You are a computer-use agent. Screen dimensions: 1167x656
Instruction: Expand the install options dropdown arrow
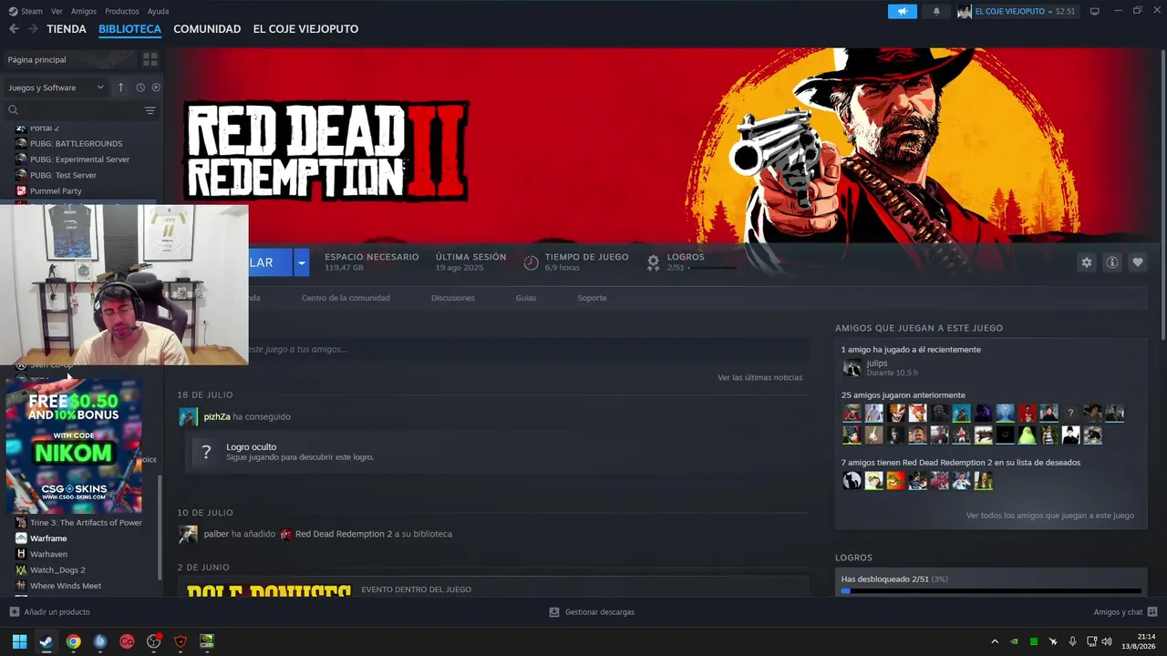[x=301, y=262]
